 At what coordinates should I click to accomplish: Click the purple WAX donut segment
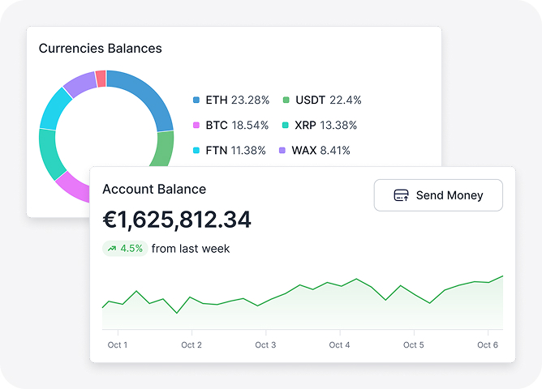(80, 85)
